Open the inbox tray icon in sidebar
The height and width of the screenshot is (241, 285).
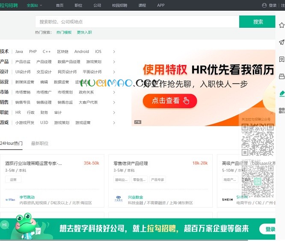point(282,76)
